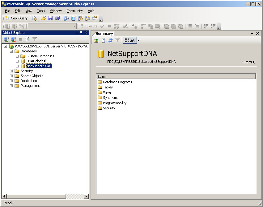This screenshot has height=207, width=263.
Task: Click the Change Connection toolbar icon
Action: (x=22, y=26)
